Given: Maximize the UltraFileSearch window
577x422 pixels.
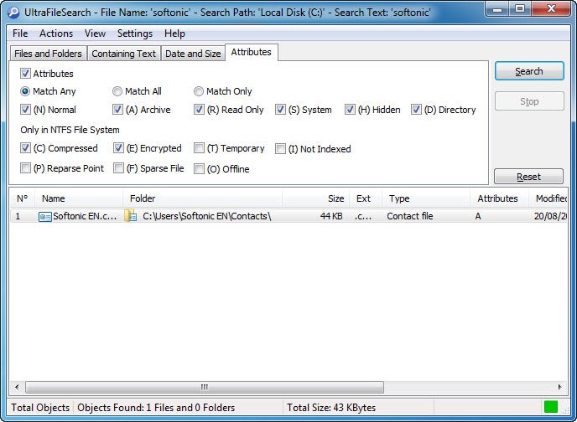Looking at the screenshot, I should [520, 9].
